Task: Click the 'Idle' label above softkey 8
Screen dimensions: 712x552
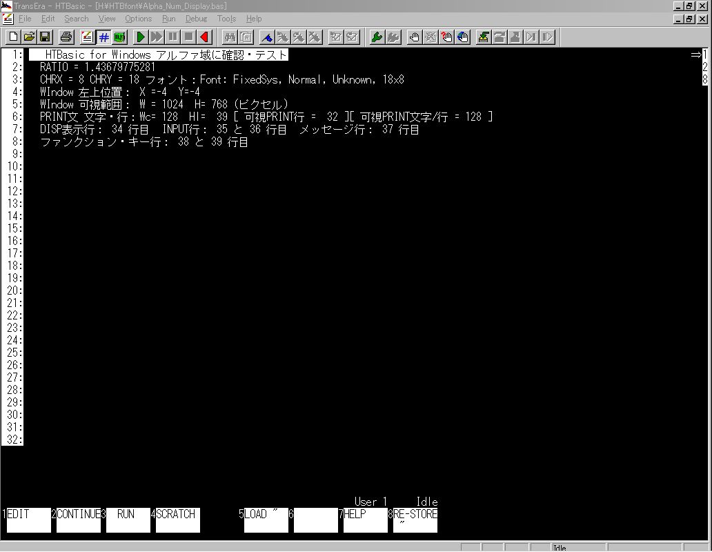Action: (x=427, y=502)
